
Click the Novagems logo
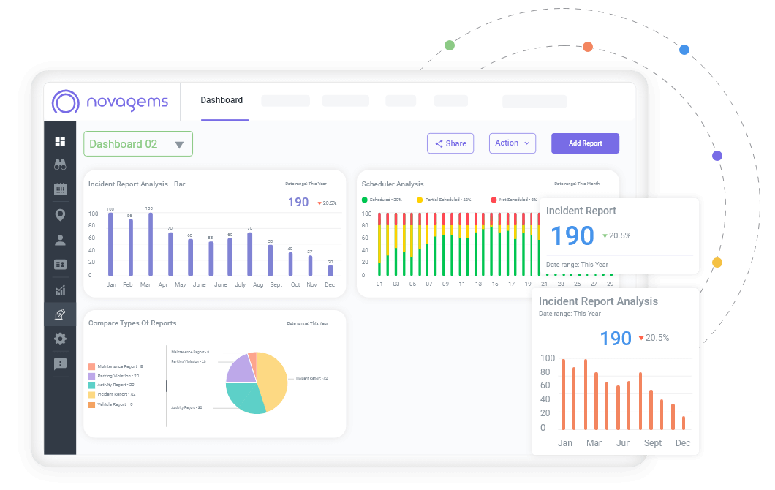111,102
